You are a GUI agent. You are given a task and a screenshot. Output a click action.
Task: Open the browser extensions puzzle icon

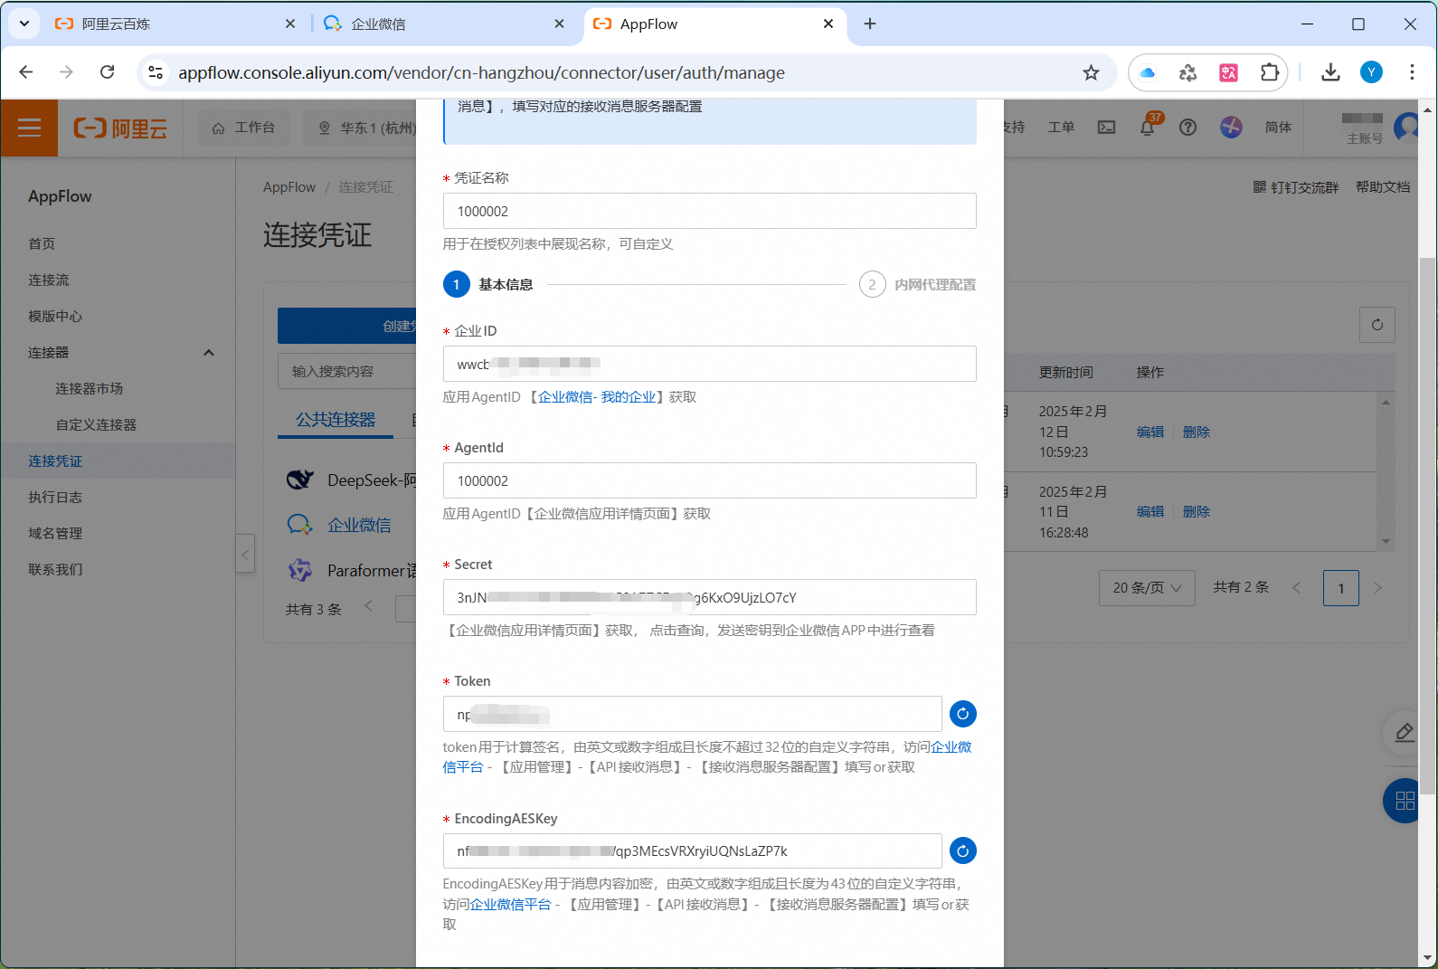coord(1270,72)
